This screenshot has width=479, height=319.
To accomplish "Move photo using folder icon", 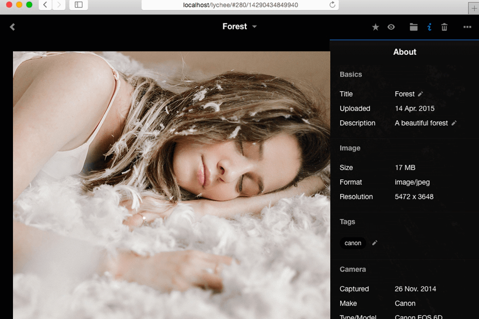I will click(414, 27).
